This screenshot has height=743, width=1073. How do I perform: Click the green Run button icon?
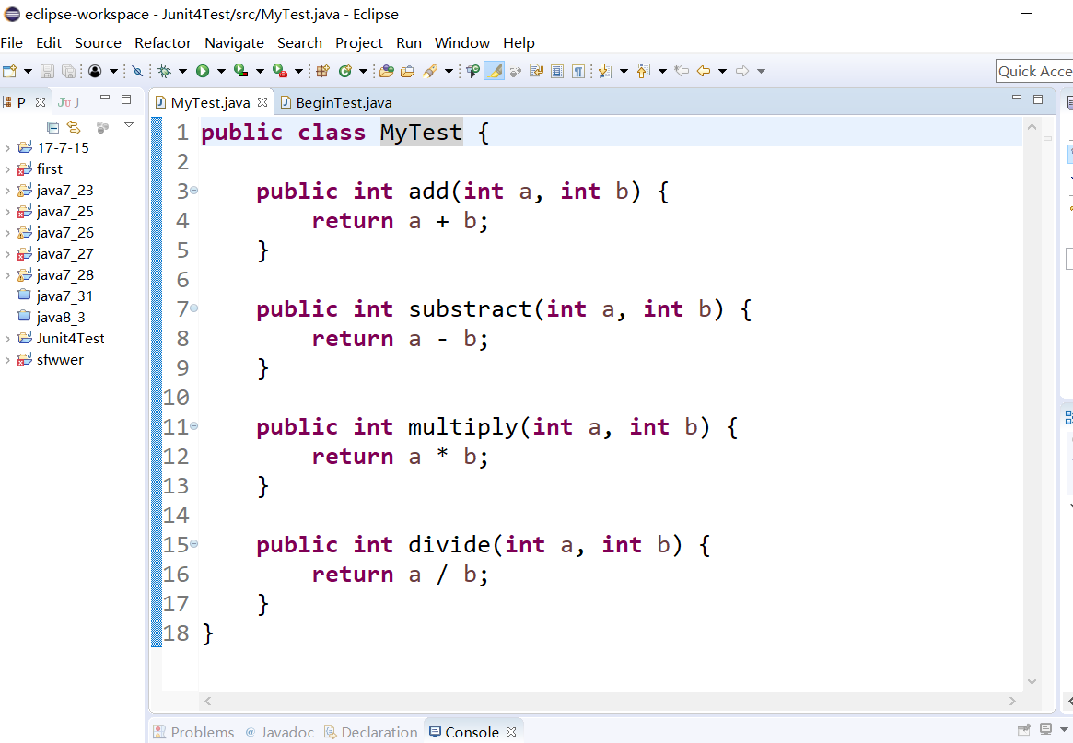(x=203, y=71)
